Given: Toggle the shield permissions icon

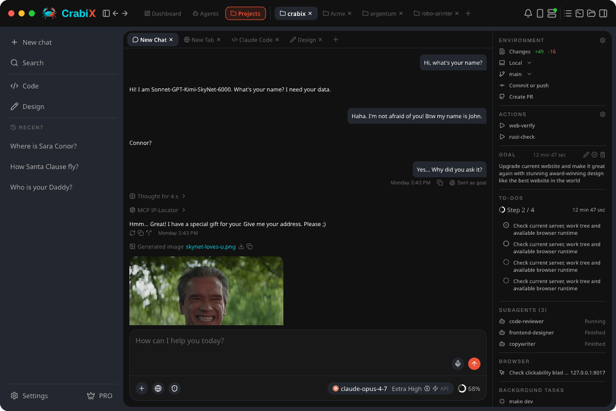Looking at the screenshot, I should pyautogui.click(x=175, y=389).
